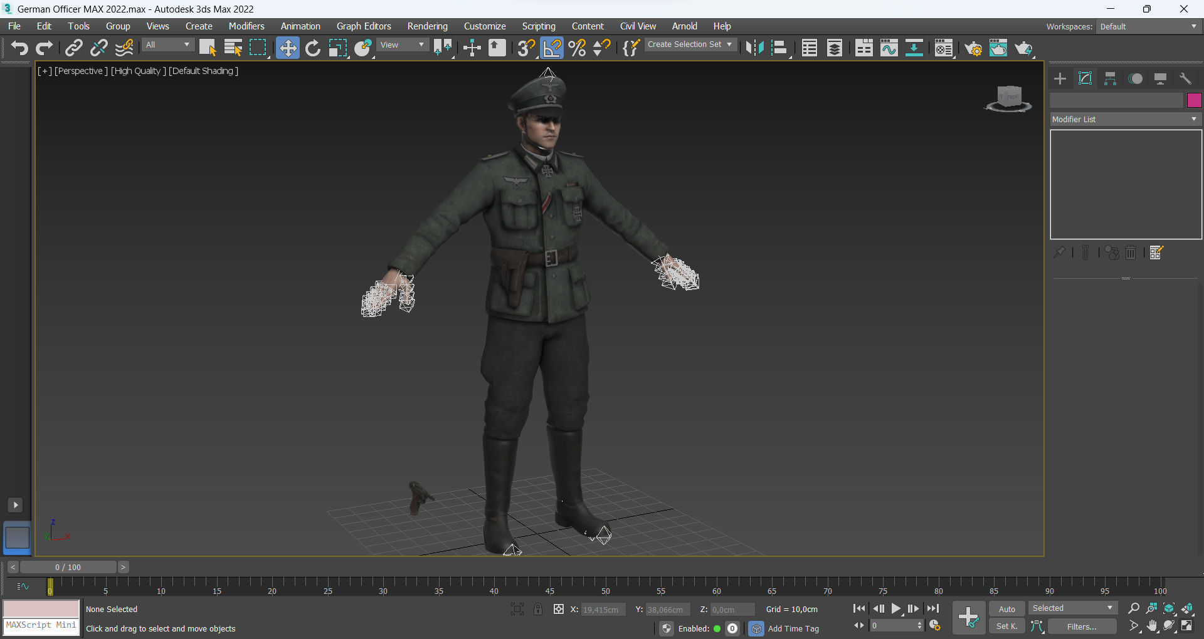Open the View reference coordinate dropdown
1204x639 pixels.
[403, 45]
